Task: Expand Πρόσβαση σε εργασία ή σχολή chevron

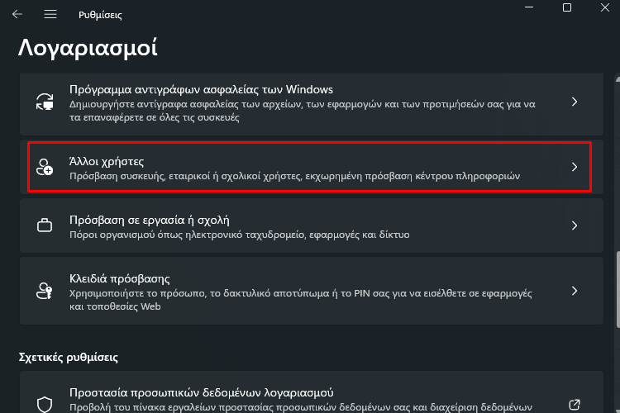Action: point(575,225)
